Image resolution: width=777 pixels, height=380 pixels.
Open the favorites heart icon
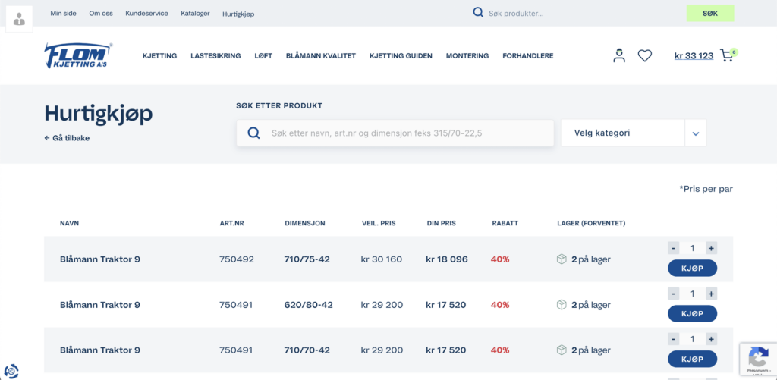(645, 56)
